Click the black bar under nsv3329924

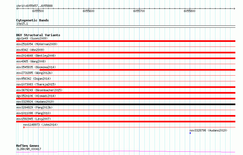click(126, 104)
